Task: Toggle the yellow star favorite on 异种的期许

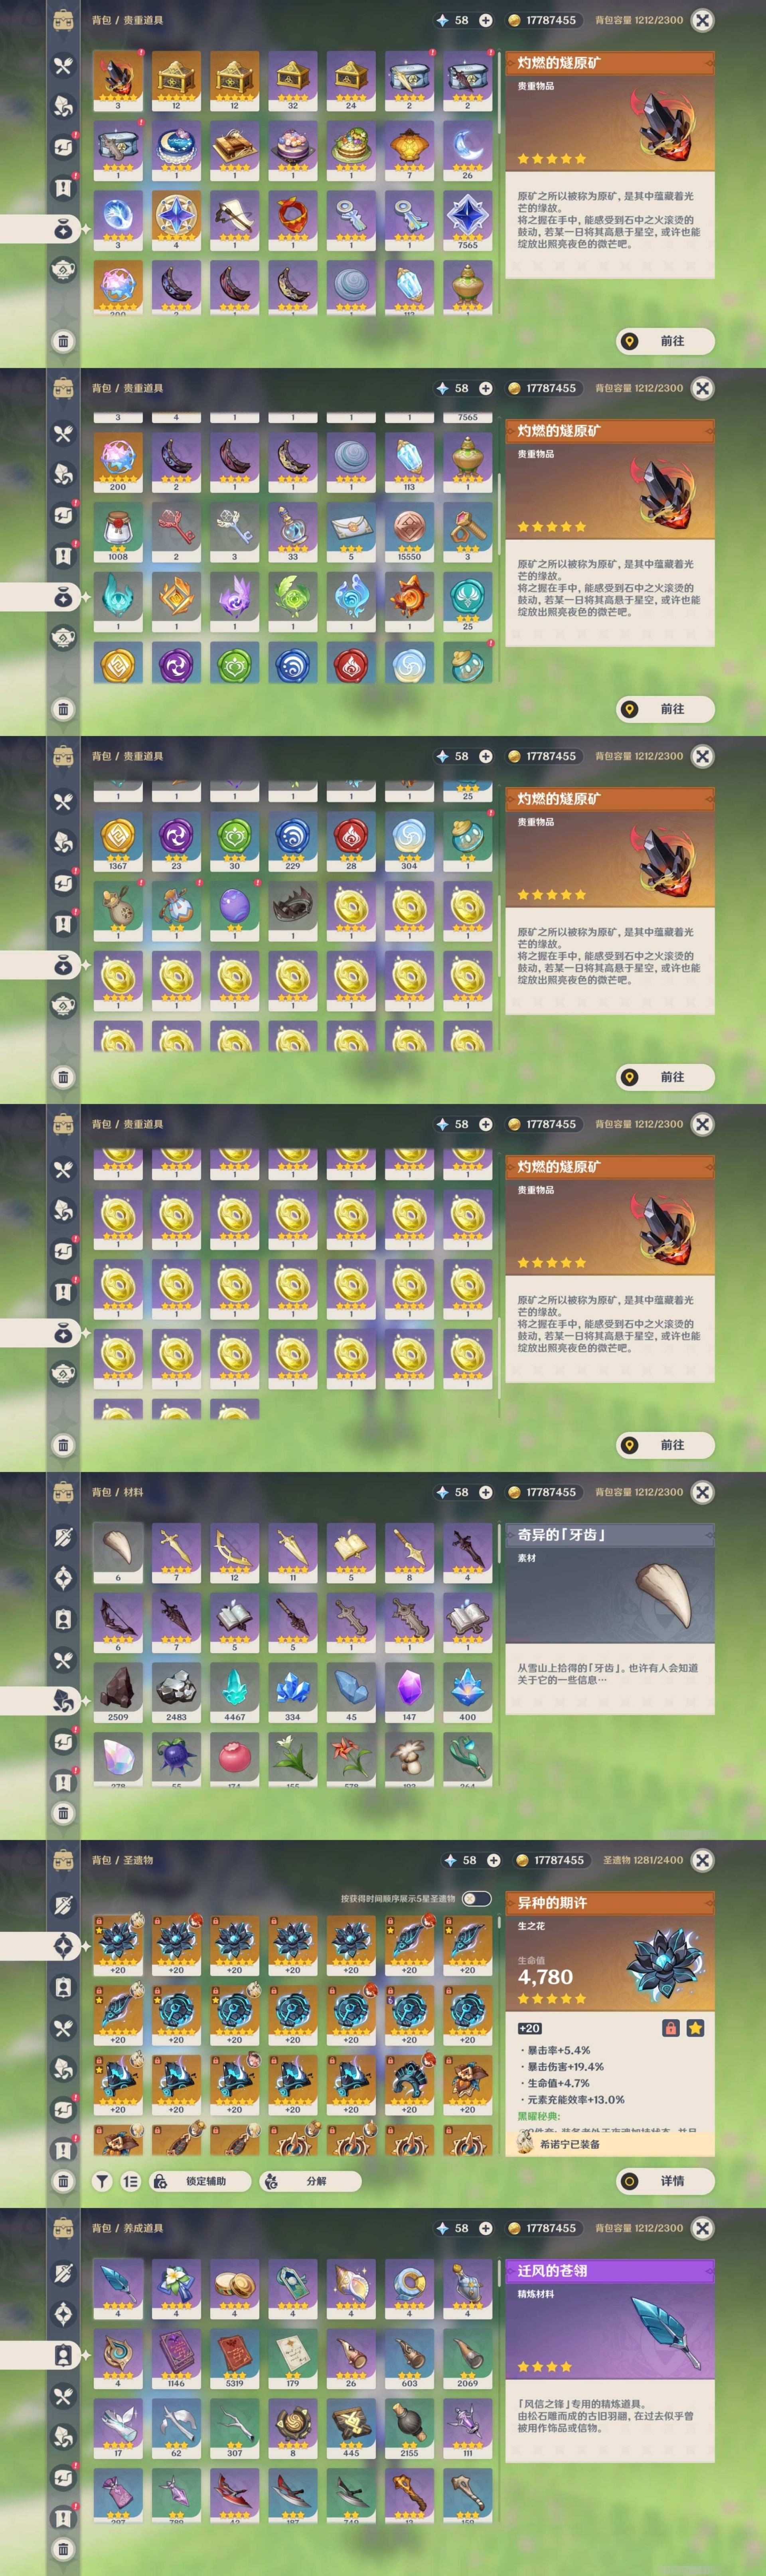Action: pyautogui.click(x=695, y=2028)
